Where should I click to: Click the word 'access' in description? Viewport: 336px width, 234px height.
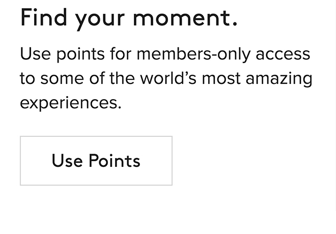[x=283, y=54]
